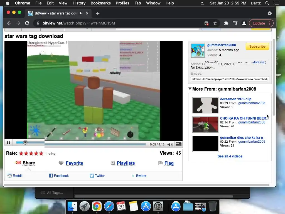The height and width of the screenshot is (214, 285).
Task: Open the Bookmarks menu
Action: (x=100, y=3)
